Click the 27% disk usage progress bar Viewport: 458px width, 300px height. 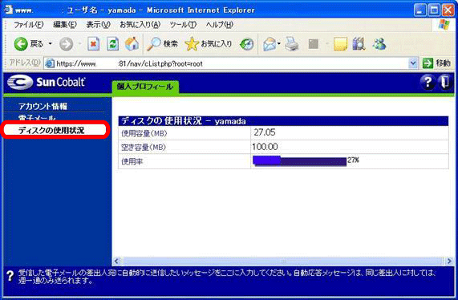[300, 161]
